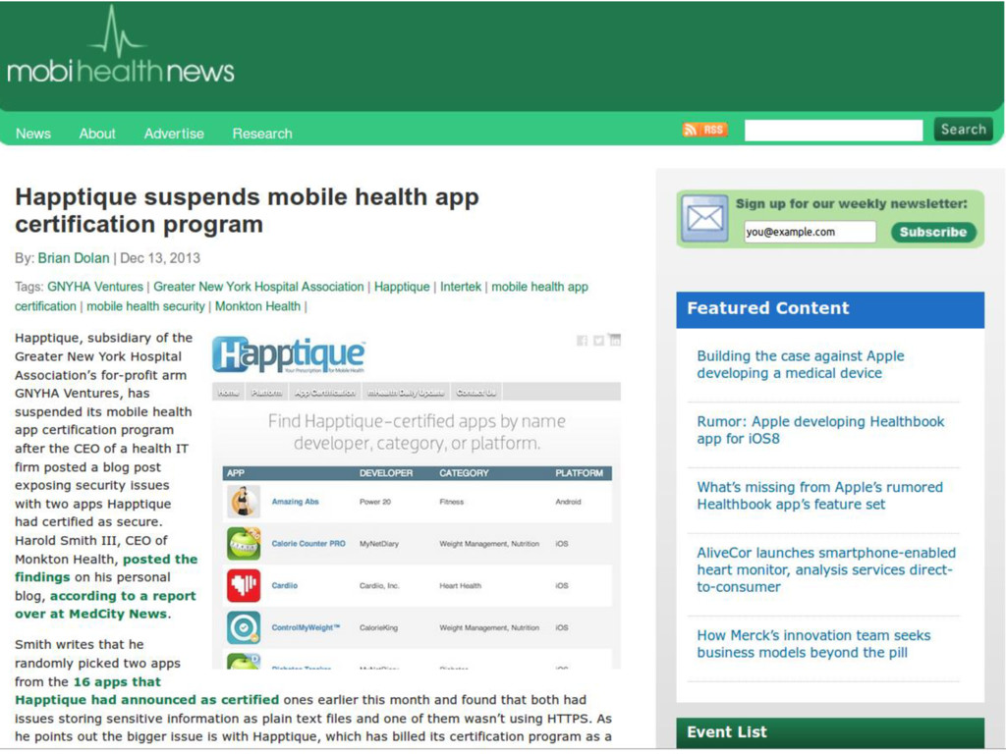Image resolution: width=1006 pixels, height=754 pixels.
Task: Open the mobile health security tag
Action: (x=145, y=306)
